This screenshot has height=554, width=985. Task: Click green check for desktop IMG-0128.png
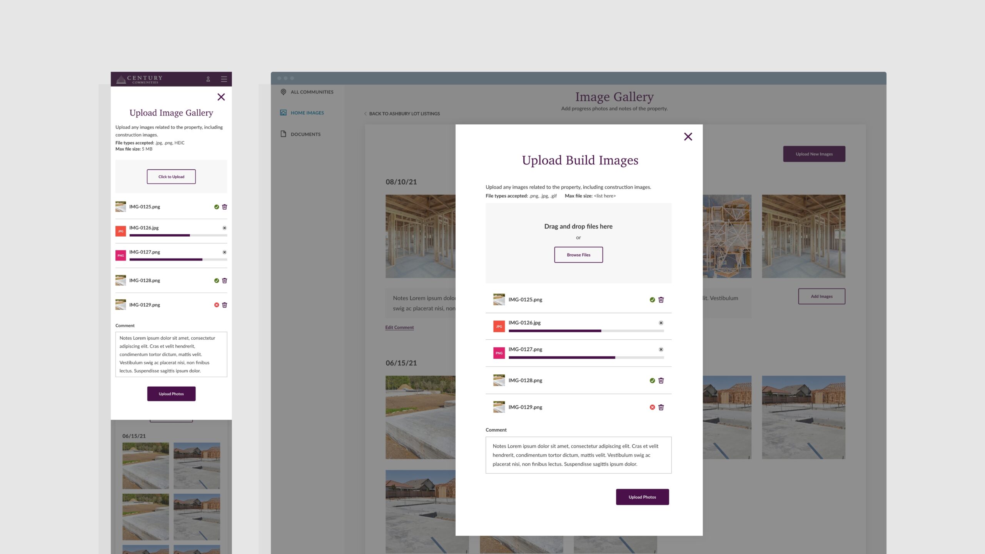652,380
